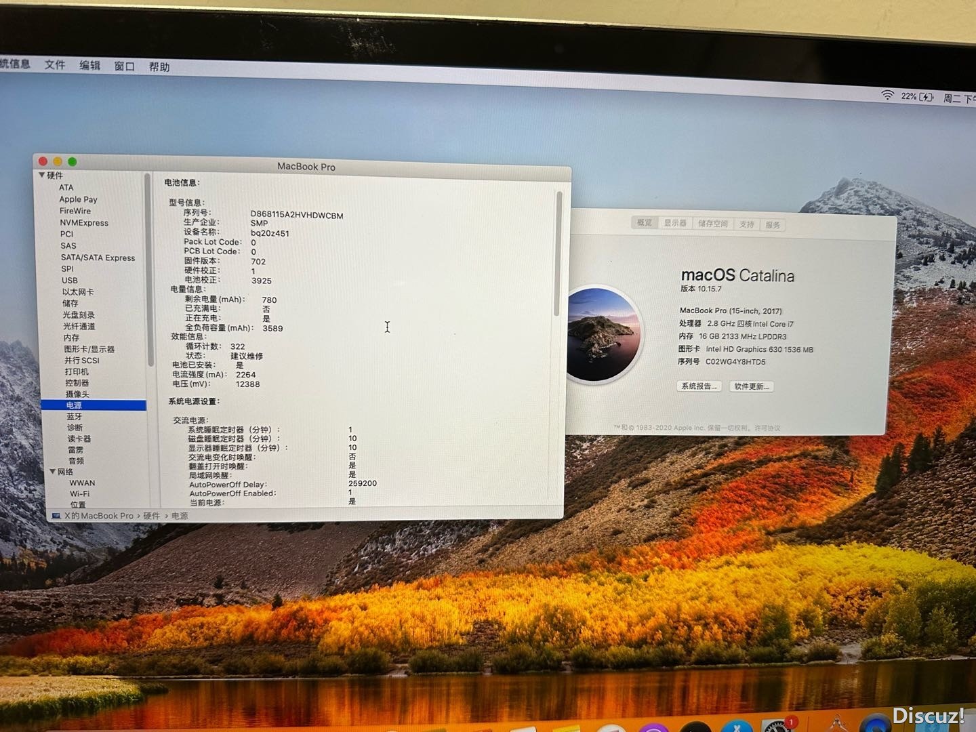Select ATA in the sidebar
The height and width of the screenshot is (732, 976).
66,188
